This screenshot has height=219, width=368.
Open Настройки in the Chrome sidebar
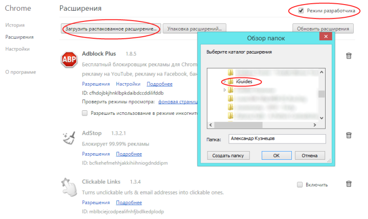click(17, 49)
